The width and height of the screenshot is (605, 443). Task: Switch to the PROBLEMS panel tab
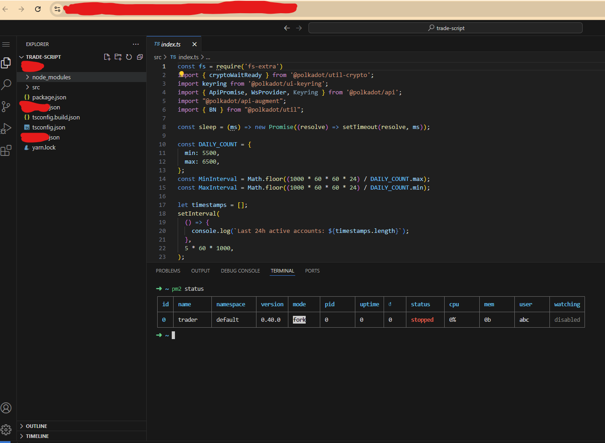click(168, 271)
